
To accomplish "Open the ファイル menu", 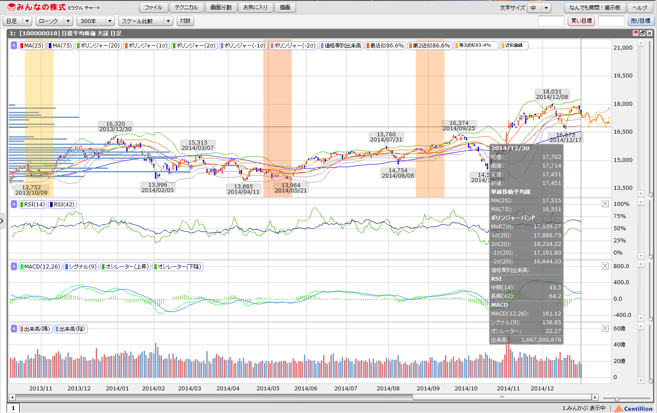I will click(x=153, y=7).
